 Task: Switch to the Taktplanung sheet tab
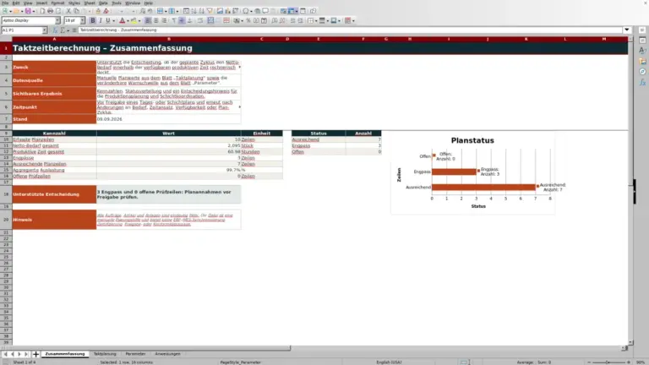(x=105, y=354)
